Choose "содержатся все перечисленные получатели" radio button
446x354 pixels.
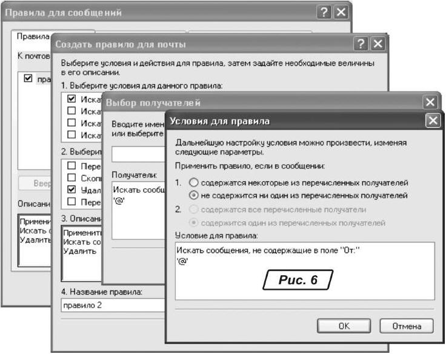coord(194,209)
